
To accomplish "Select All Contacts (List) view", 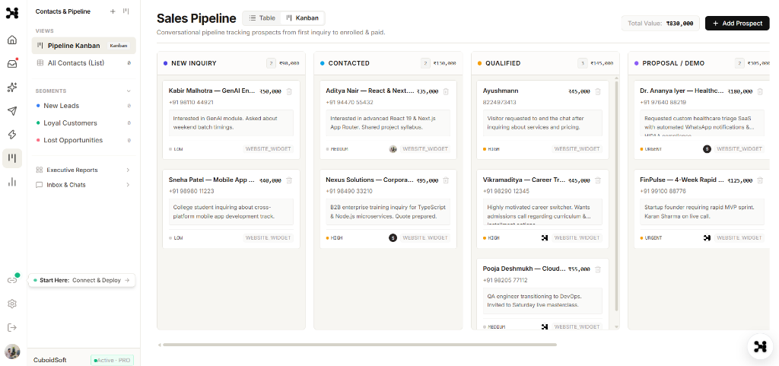I will [84, 63].
